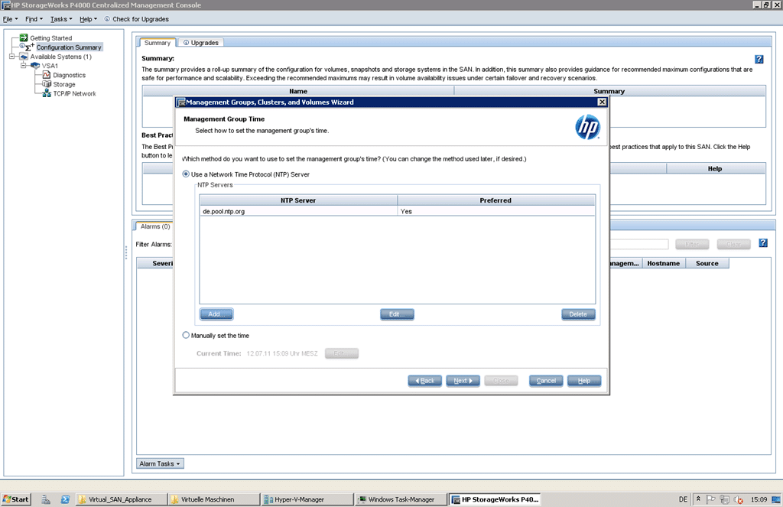The height and width of the screenshot is (507, 783).
Task: Click Edit for the NTP server list
Action: click(x=397, y=314)
